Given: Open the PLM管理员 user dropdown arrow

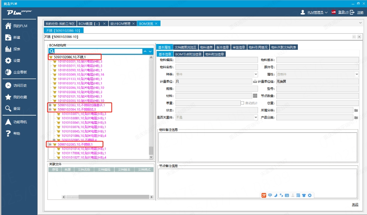Looking at the screenshot, I should [326, 12].
